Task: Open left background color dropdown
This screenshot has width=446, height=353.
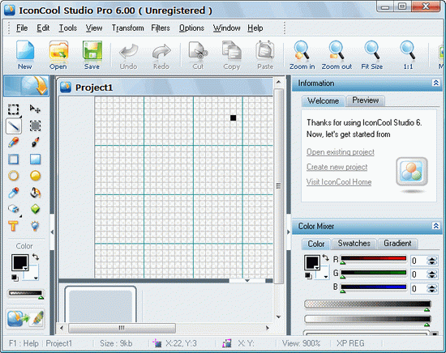Action: [x=36, y=278]
